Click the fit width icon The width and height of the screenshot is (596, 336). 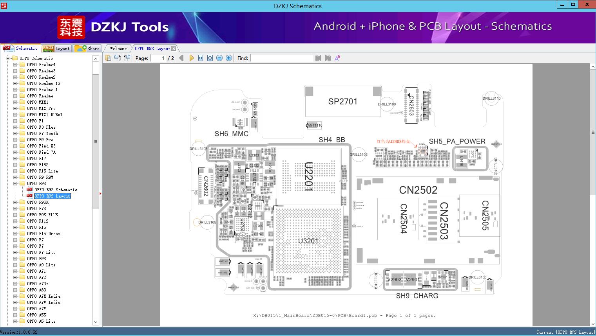click(201, 58)
